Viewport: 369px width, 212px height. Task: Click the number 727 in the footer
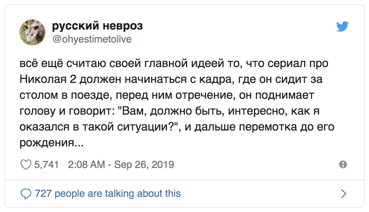[43, 194]
